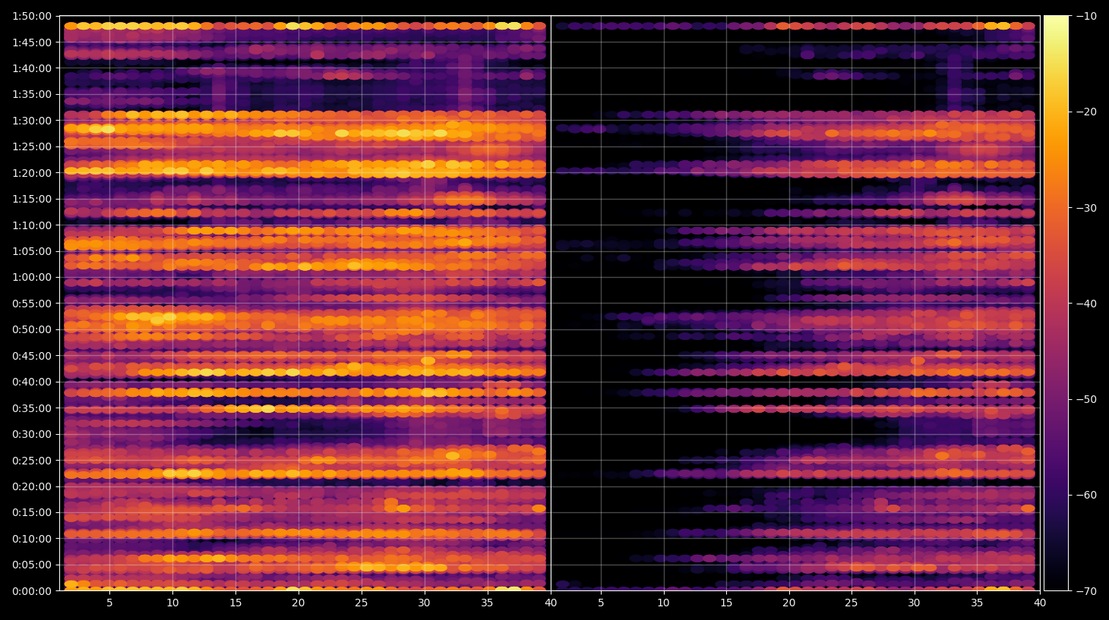Click x-axis label 35 of left heatmap
The height and width of the screenshot is (620, 1109).
click(487, 603)
